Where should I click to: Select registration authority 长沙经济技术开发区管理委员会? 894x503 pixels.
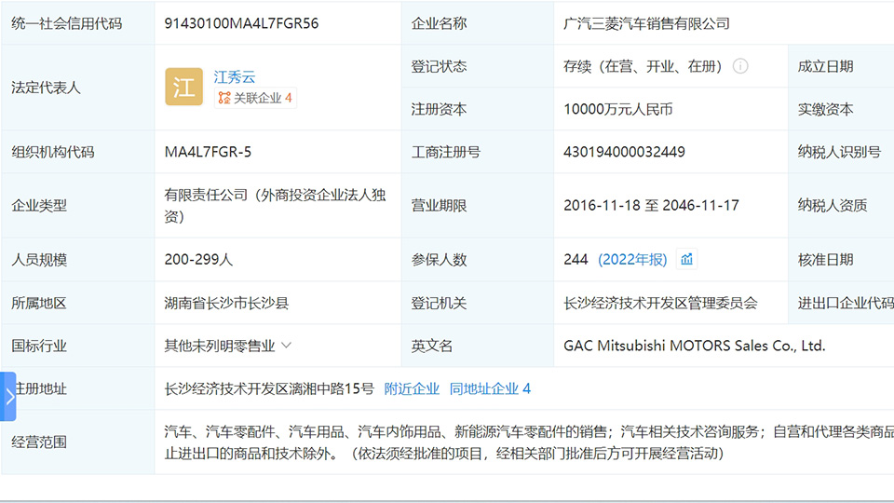660,303
